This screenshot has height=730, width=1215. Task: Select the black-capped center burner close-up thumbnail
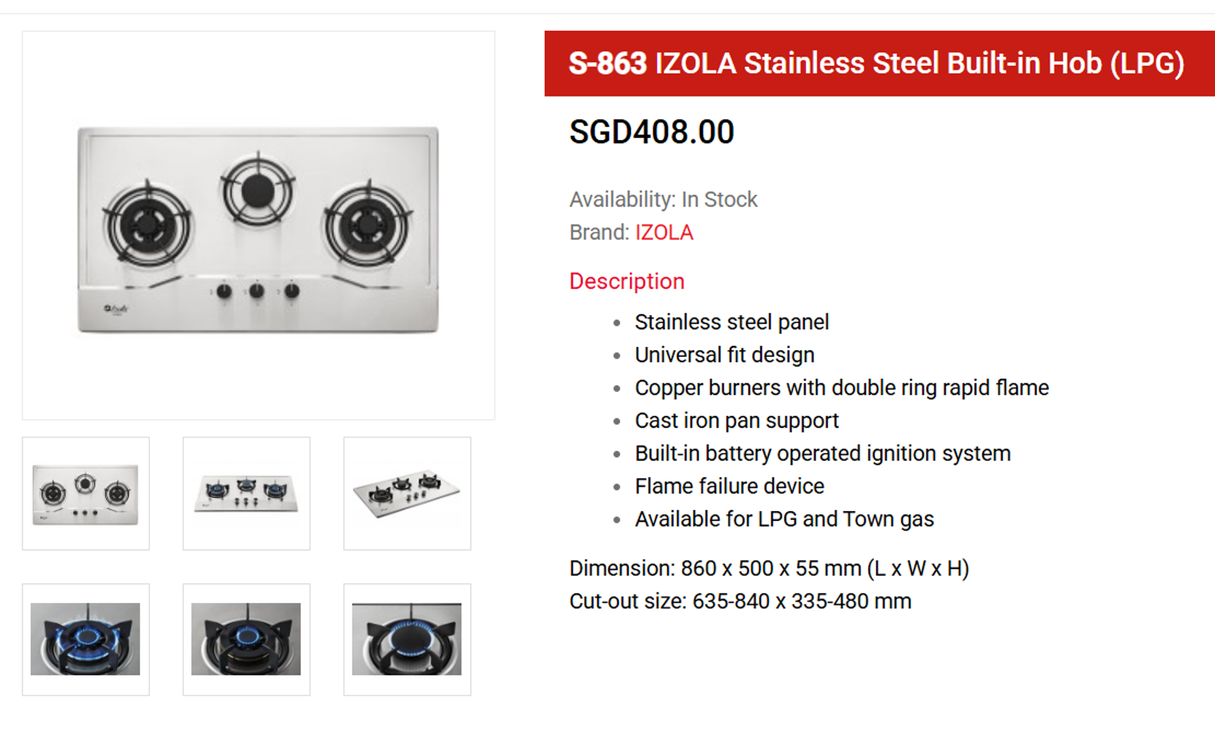(x=407, y=639)
